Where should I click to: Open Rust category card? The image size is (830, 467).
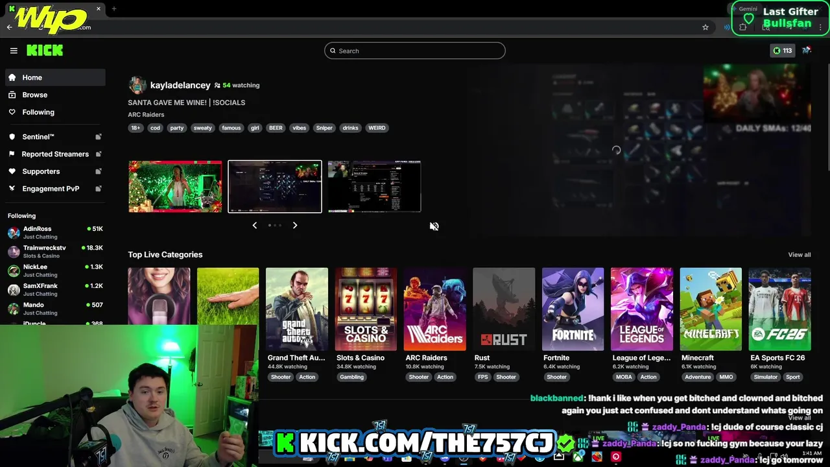pos(504,309)
